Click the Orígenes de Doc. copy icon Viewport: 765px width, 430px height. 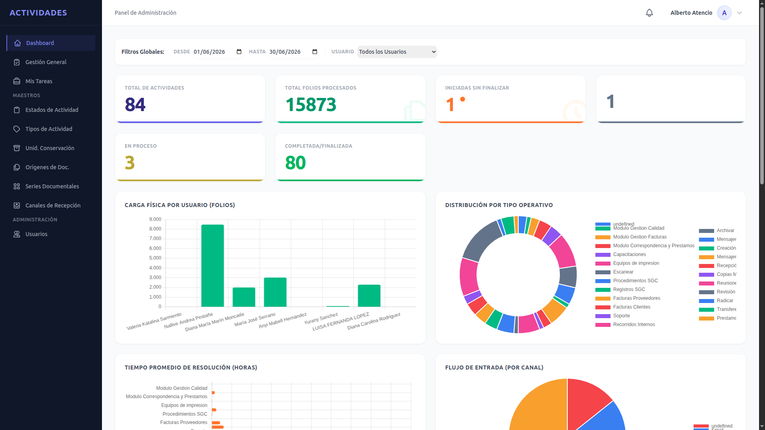pyautogui.click(x=17, y=167)
